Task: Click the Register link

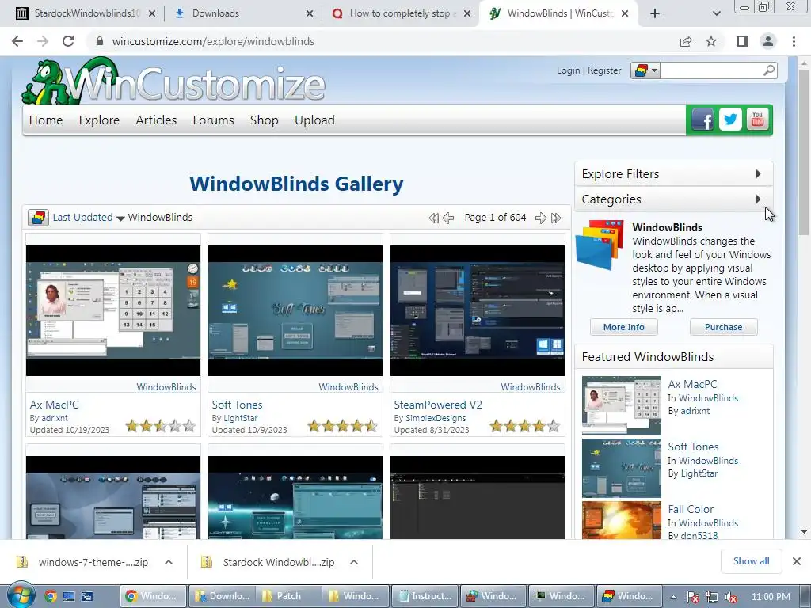Action: (x=604, y=70)
